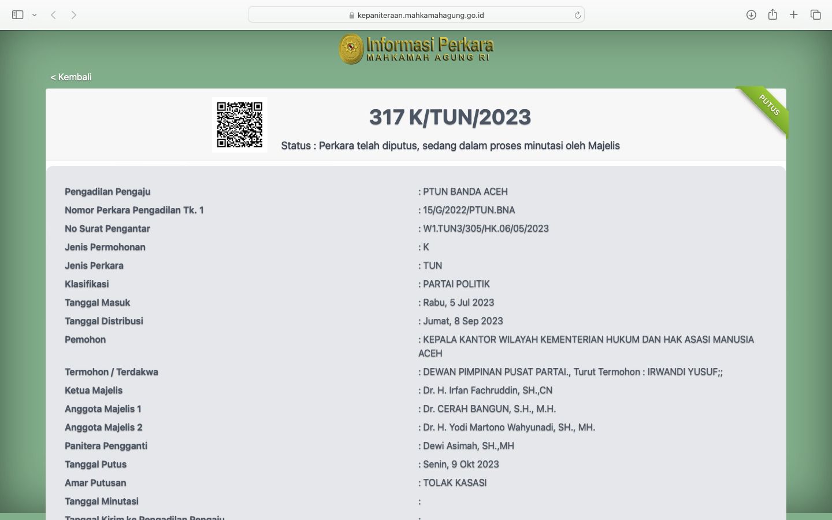Click the 15/G/2022/PTUN.BNA case number

coord(469,210)
